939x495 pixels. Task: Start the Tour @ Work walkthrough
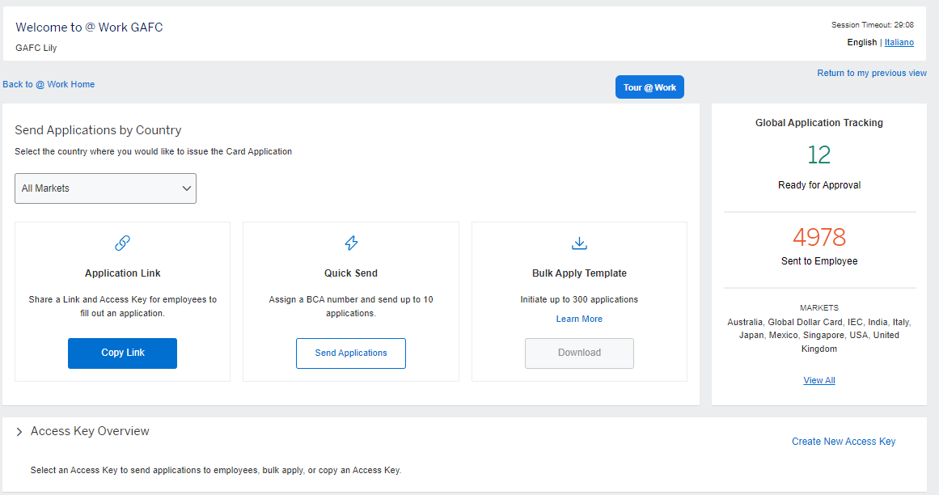[649, 87]
